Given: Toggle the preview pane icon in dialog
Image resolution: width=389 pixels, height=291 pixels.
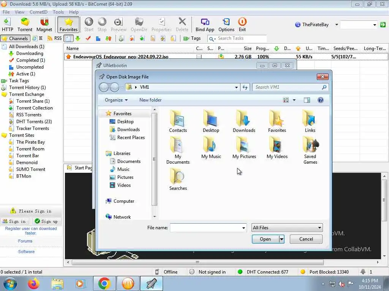Looking at the screenshot, I should click(x=307, y=100).
